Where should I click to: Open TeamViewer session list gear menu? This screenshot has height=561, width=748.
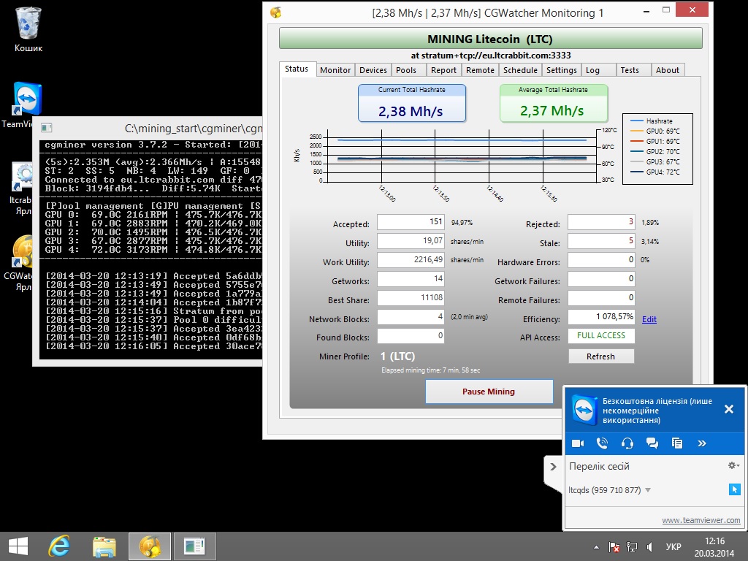pos(733,465)
